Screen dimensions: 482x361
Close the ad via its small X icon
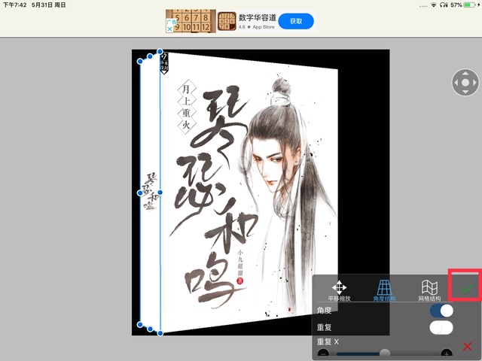[x=169, y=29]
